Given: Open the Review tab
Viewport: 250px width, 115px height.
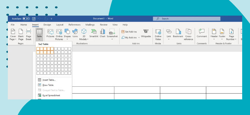Looking at the screenshot, I should pos(104,25).
